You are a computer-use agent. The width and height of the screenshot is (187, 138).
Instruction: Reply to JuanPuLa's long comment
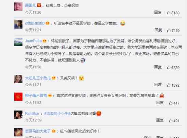click(158, 67)
